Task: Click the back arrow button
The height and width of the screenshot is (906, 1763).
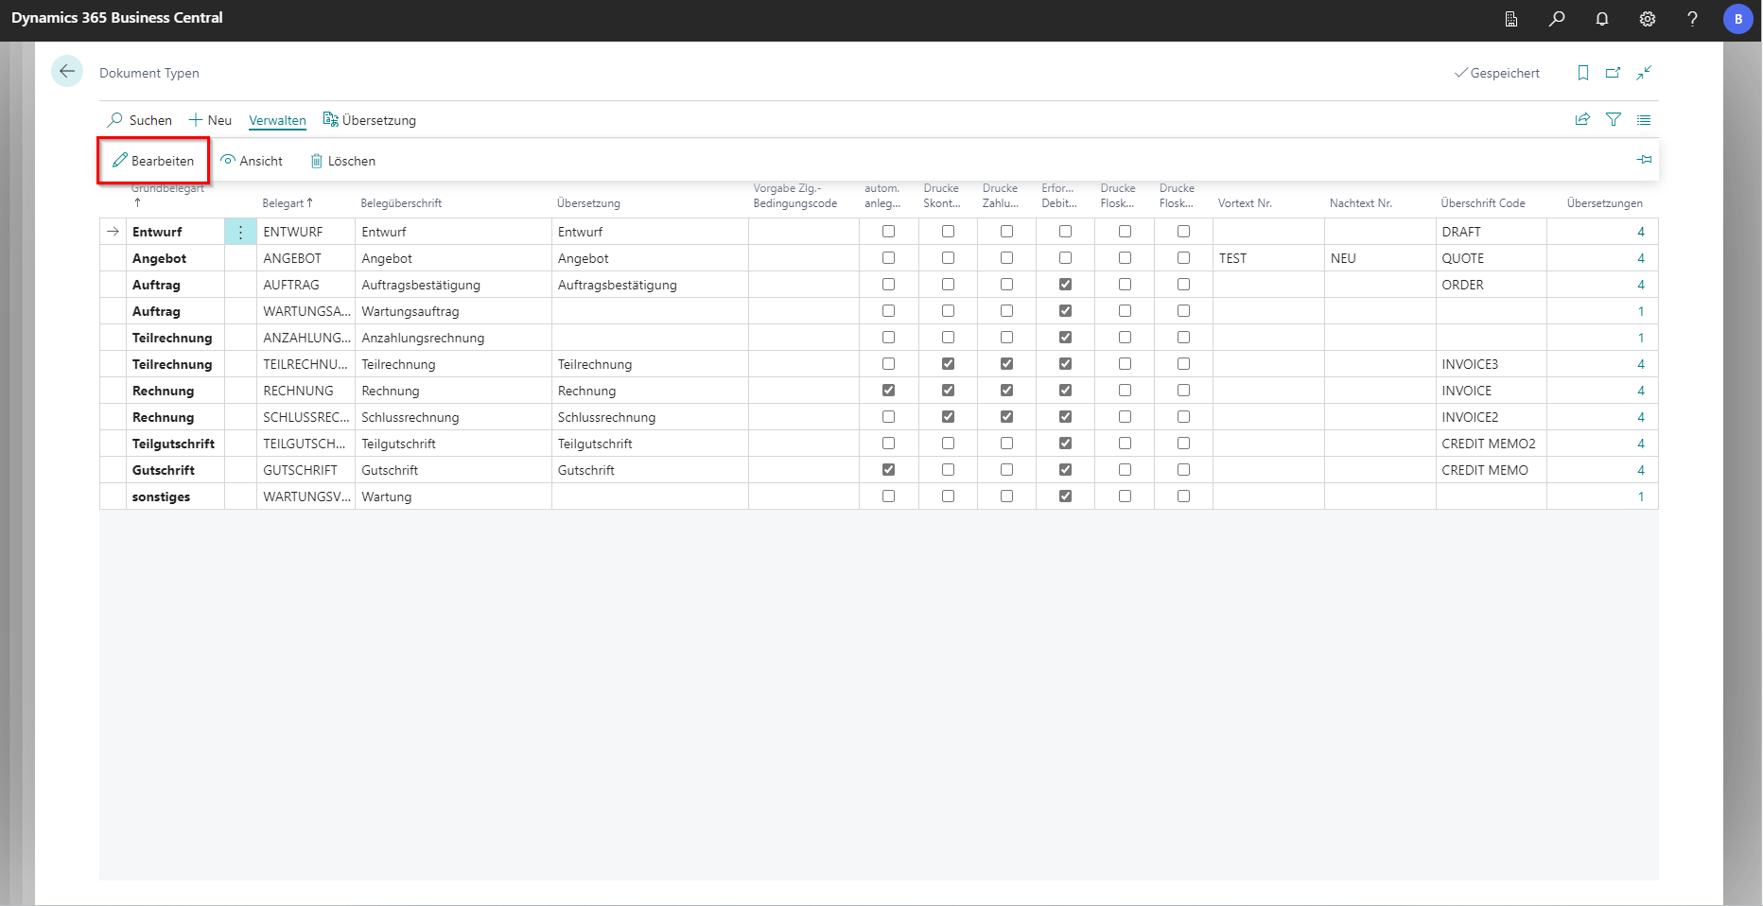Action: (x=67, y=72)
